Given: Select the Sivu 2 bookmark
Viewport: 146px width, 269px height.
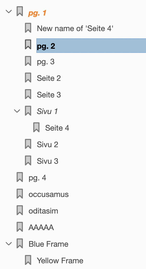Looking at the screenshot, I should (48, 144).
